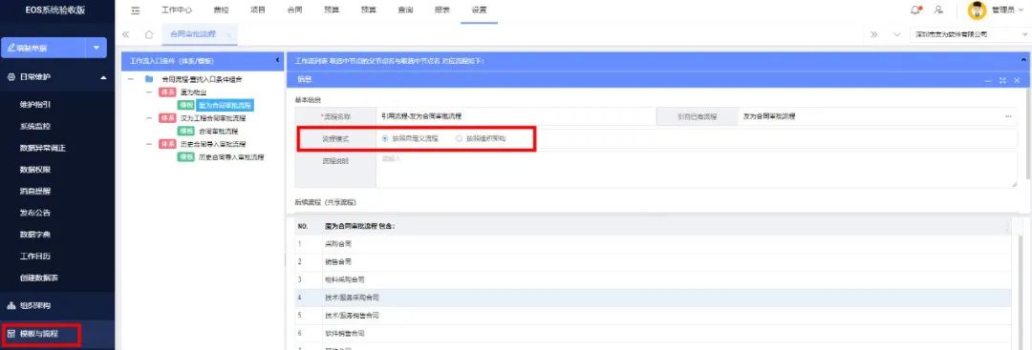Screen dimensions: 1032x350
Task: Open the 费控 top menu
Action: click(x=222, y=10)
